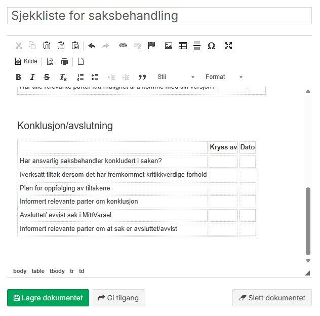Insert a link with the chain icon

click(123, 46)
